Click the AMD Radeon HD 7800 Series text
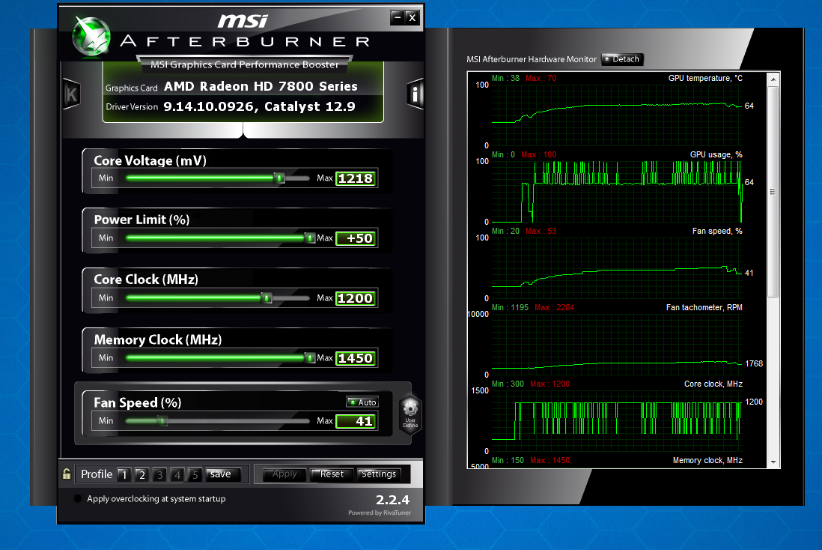The image size is (822, 550). click(261, 87)
